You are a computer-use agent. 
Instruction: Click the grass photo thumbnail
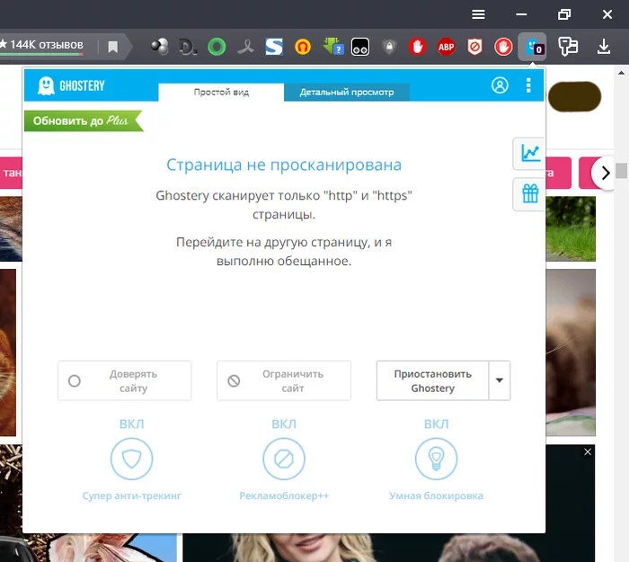(571, 228)
